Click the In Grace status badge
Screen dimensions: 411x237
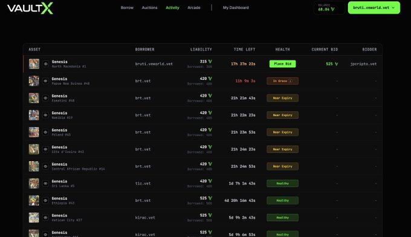(283, 81)
